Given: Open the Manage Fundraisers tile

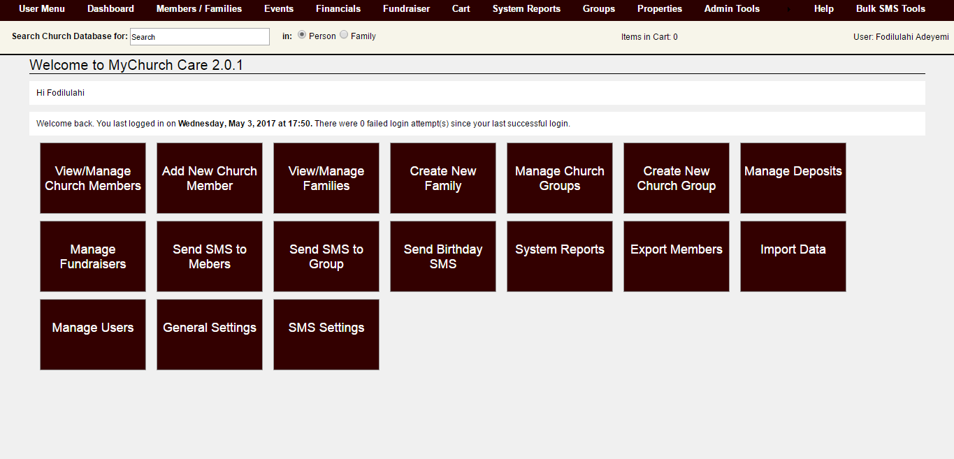Looking at the screenshot, I should point(93,256).
